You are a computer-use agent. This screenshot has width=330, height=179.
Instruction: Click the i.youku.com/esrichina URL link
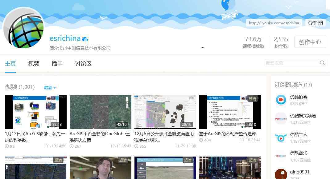click(x=274, y=23)
